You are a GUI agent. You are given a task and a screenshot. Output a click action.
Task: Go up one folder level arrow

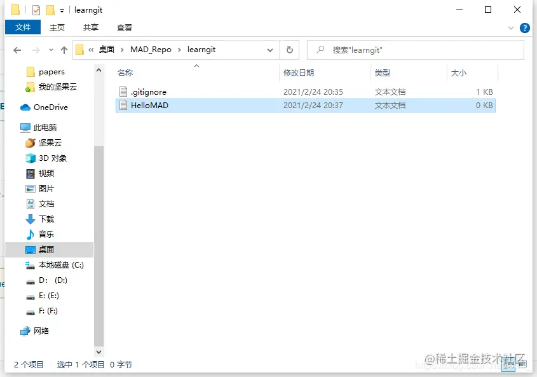coord(64,50)
